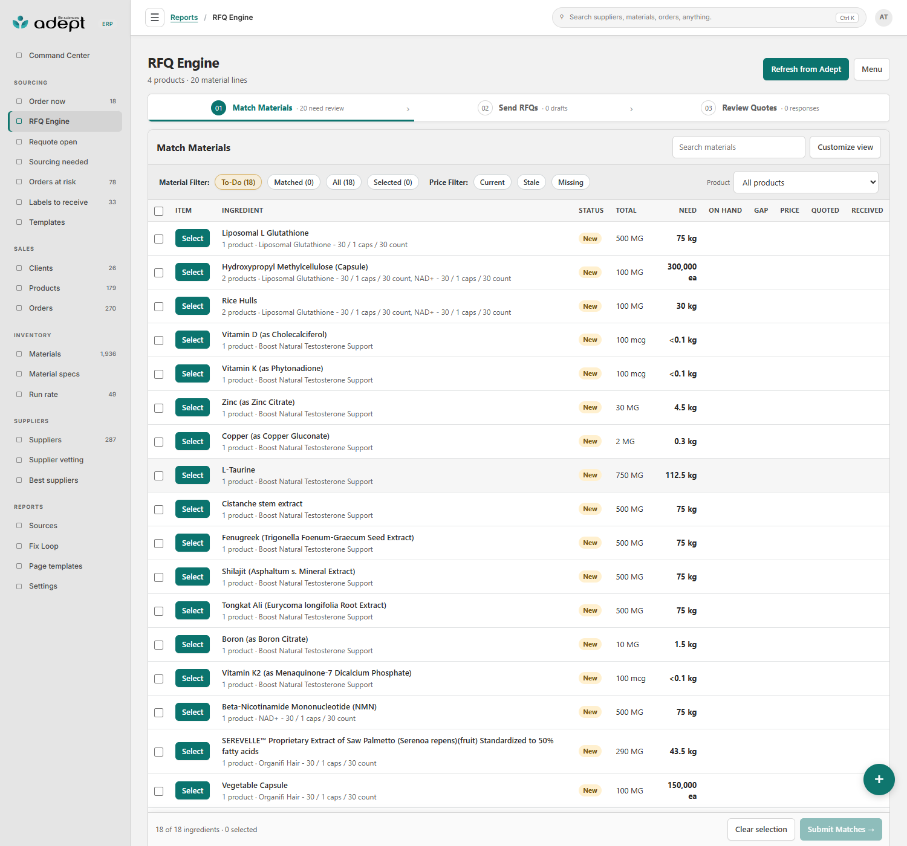Open the hamburger sidebar toggle menu

(x=155, y=18)
